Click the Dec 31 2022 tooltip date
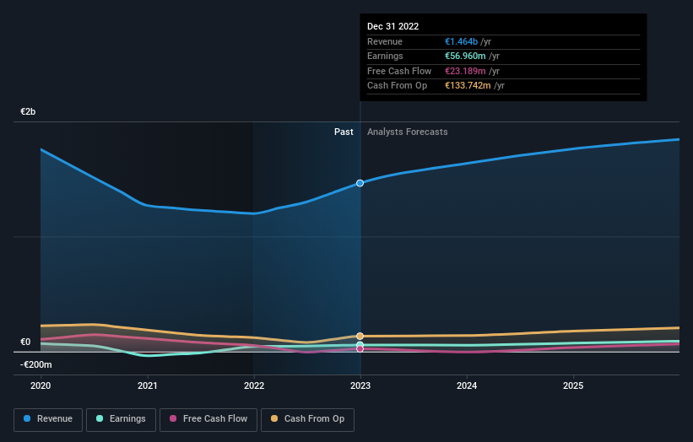The width and height of the screenshot is (693, 442). [393, 26]
